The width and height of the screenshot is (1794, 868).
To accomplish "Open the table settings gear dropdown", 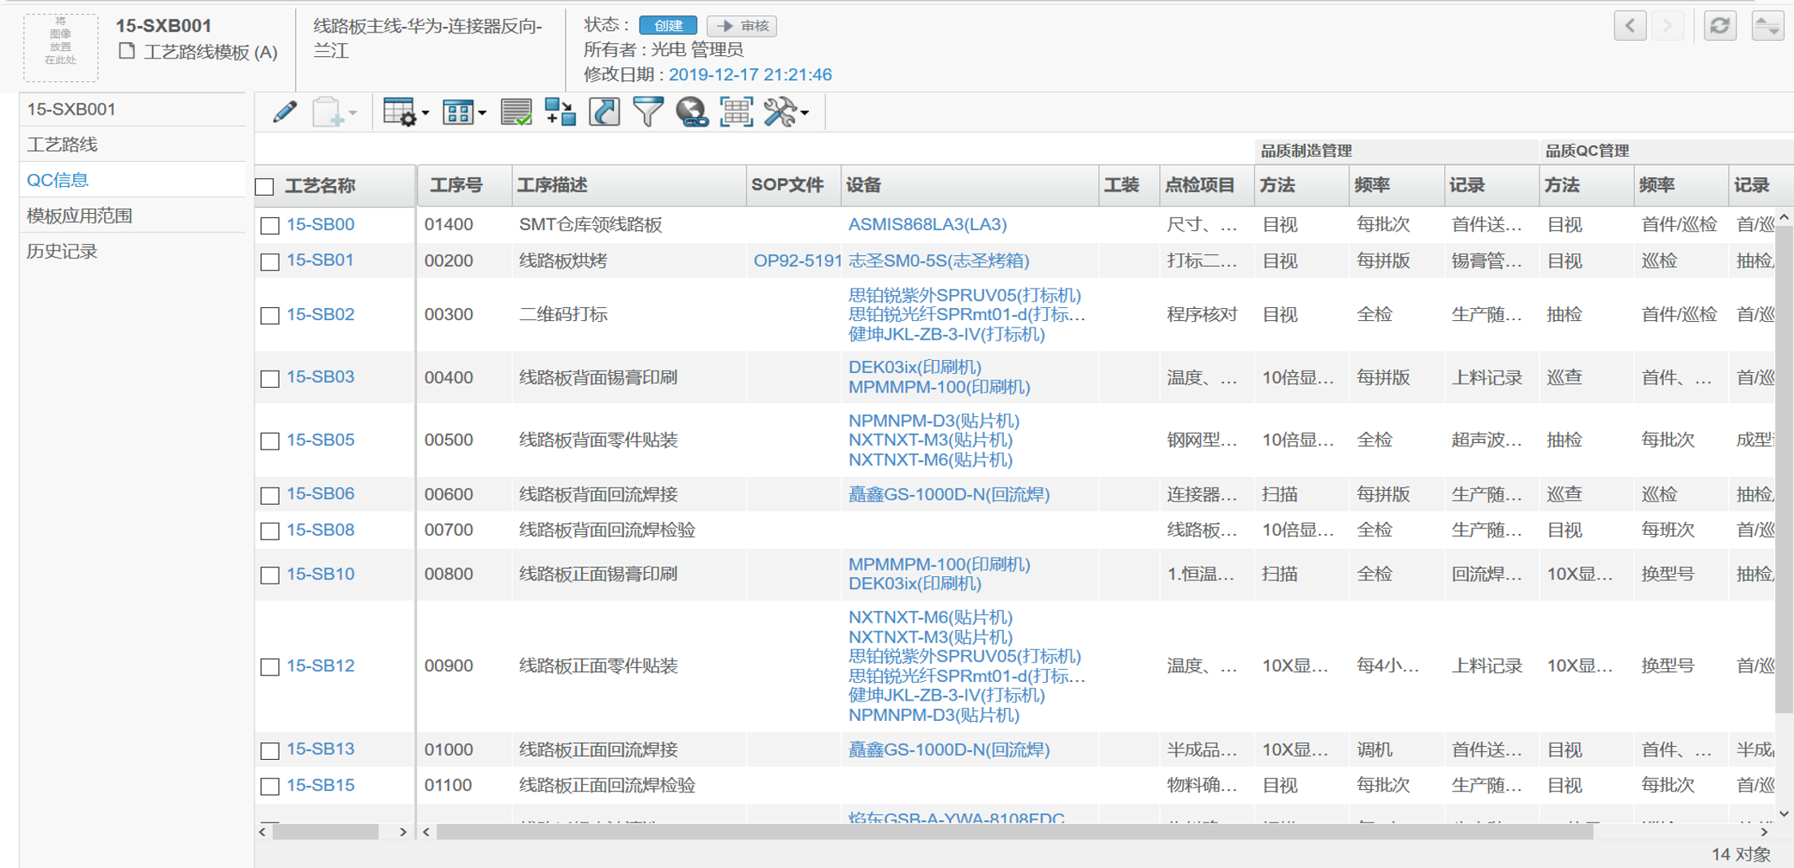I will point(405,112).
